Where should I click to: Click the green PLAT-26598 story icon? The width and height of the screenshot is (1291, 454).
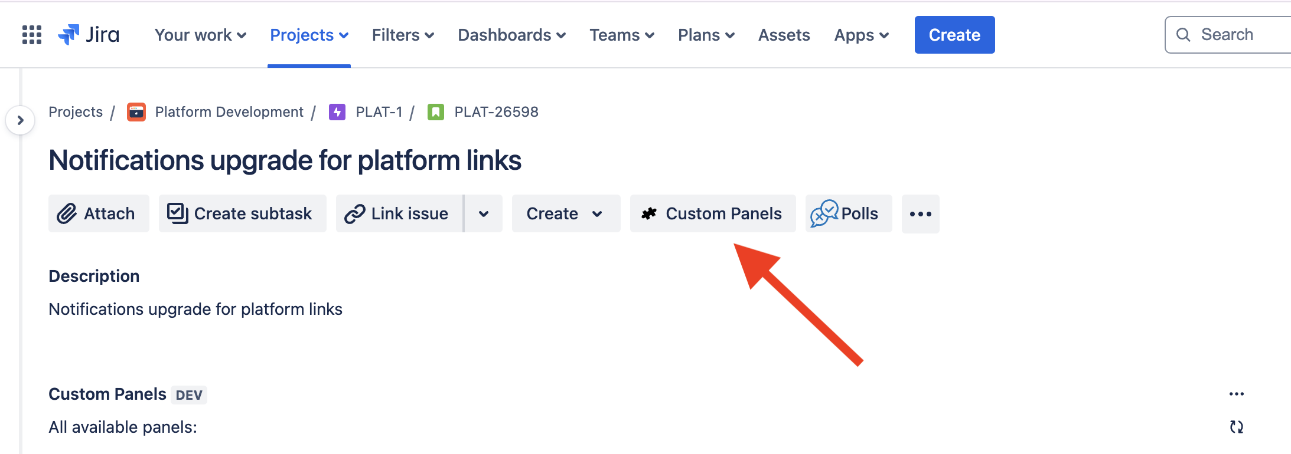(436, 112)
